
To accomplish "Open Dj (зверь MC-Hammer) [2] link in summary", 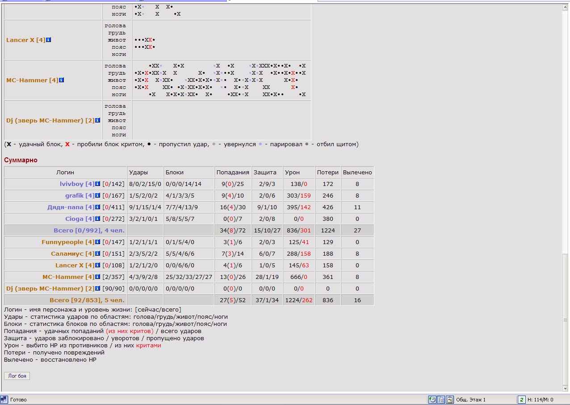I will [x=50, y=288].
